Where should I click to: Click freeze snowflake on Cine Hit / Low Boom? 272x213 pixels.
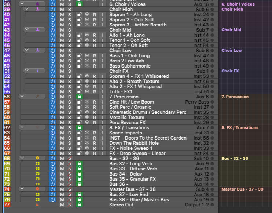click(x=87, y=102)
